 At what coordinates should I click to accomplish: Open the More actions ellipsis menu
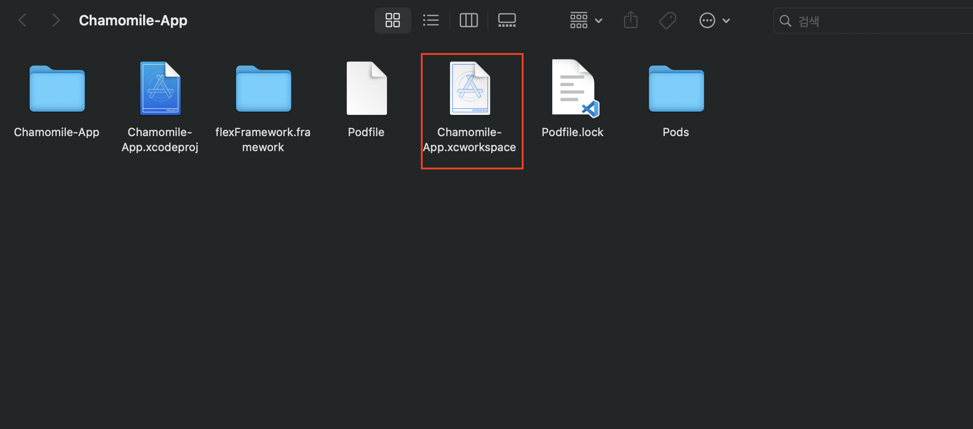[707, 20]
